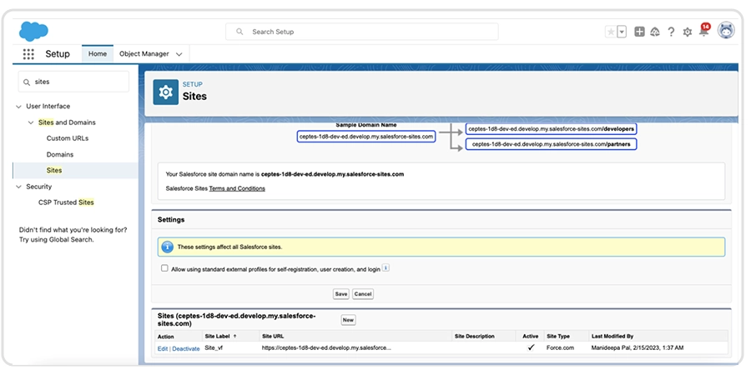Open the user profile avatar
This screenshot has height=370, width=751.
(726, 31)
